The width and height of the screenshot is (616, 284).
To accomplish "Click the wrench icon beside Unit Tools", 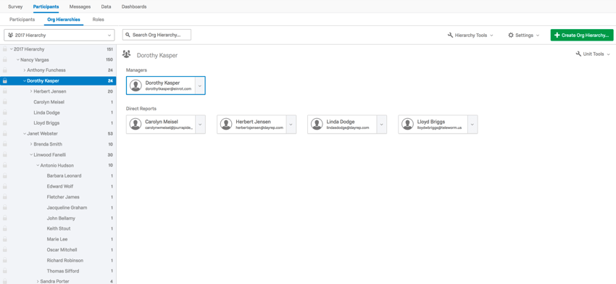I will pyautogui.click(x=578, y=54).
